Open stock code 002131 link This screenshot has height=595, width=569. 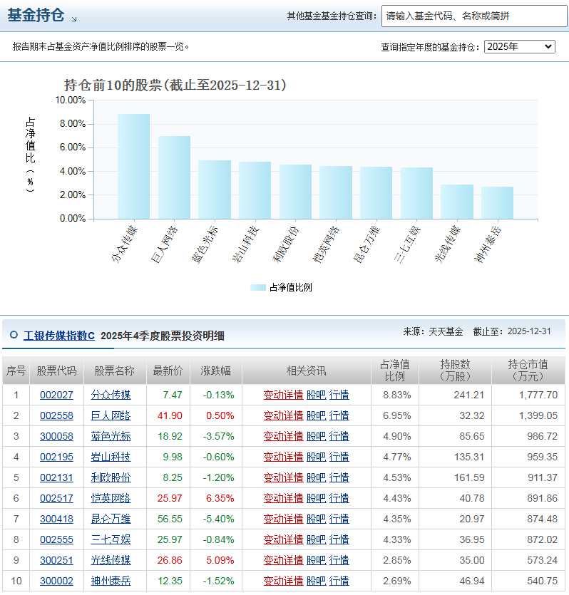pyautogui.click(x=56, y=477)
